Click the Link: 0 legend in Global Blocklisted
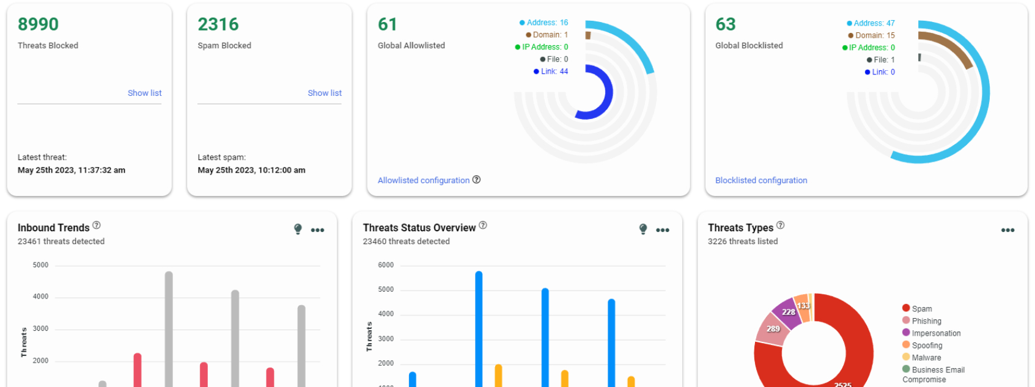Screen dimensions: 1035x387 click(x=880, y=72)
